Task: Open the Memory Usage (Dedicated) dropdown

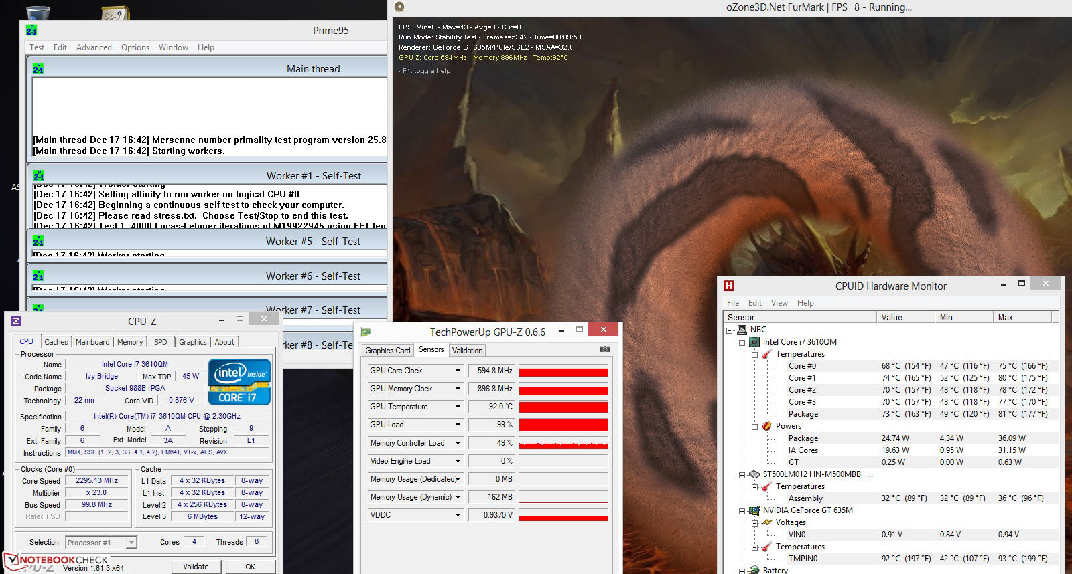Action: 458,479
